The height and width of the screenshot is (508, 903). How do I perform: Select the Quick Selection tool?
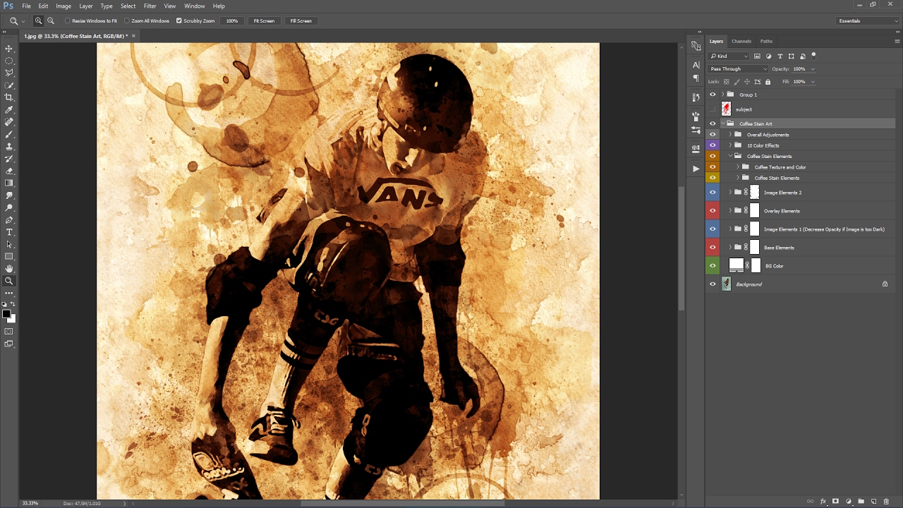click(x=9, y=85)
